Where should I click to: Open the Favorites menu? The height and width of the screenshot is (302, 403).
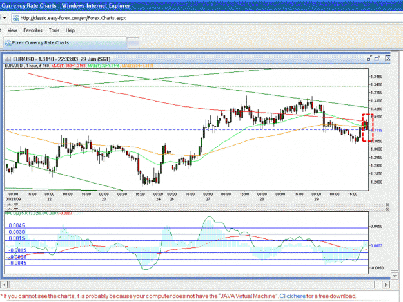33,30
